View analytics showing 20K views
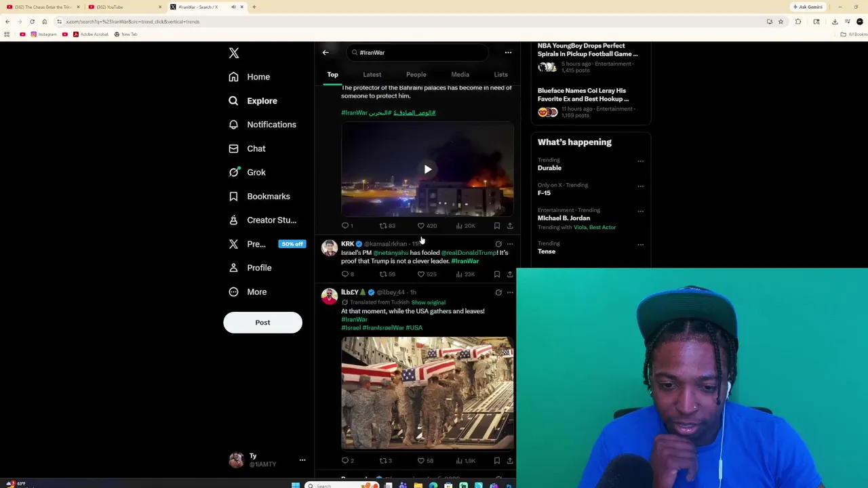Screen dimensions: 868x488 tap(465, 226)
